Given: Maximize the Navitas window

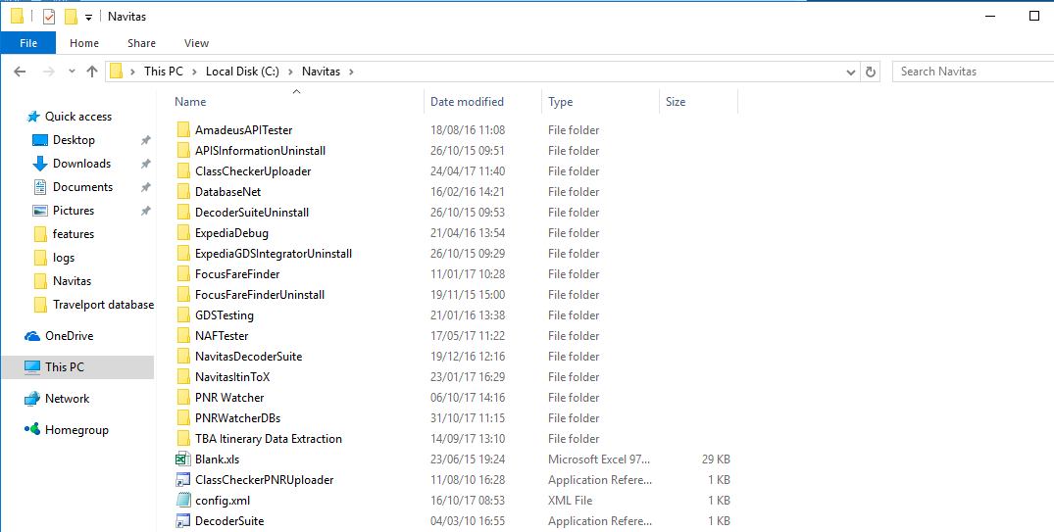Looking at the screenshot, I should point(1034,16).
